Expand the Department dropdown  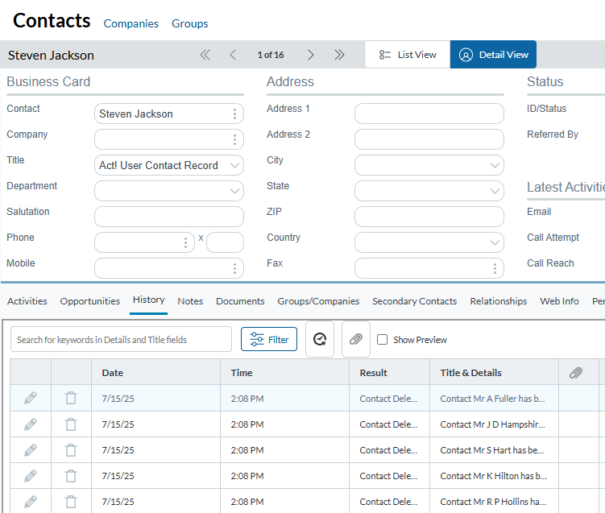click(234, 191)
